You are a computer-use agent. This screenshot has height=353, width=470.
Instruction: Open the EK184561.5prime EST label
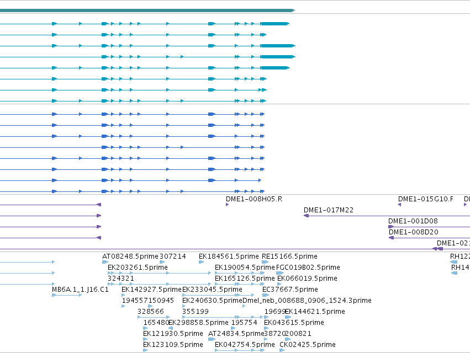coord(229,256)
